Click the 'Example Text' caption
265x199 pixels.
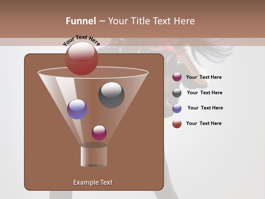pyautogui.click(x=93, y=182)
